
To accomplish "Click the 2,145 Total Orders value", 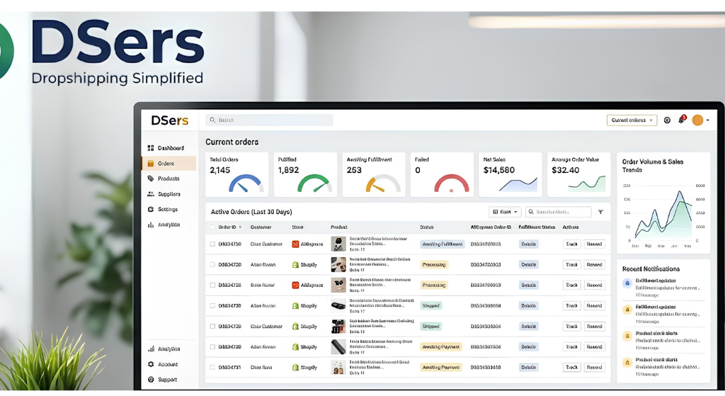I will [x=220, y=170].
